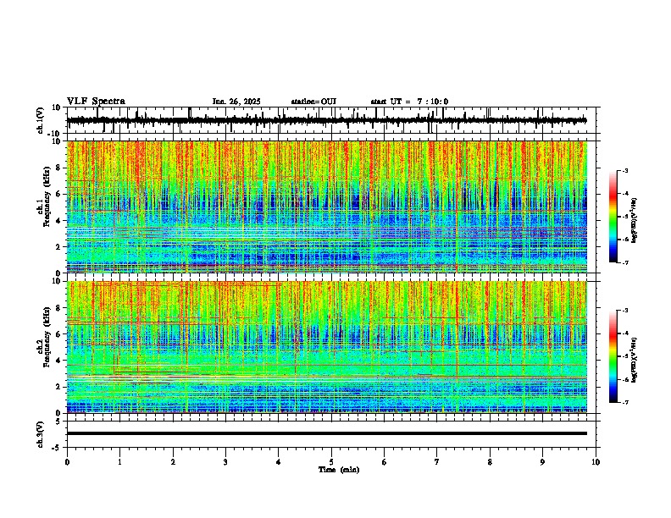
Task: Click the "-3" tick on ch.1 colorbar
Action: (x=624, y=170)
